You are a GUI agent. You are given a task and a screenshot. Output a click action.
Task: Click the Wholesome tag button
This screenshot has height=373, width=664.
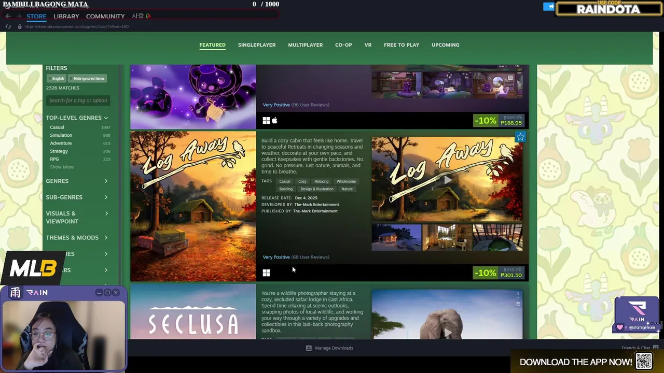click(x=346, y=181)
